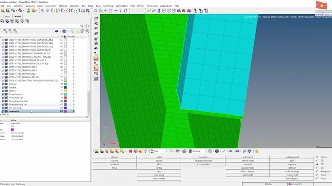
Task: Open dropdown beside import icon in toolbar
Action: 16,10
